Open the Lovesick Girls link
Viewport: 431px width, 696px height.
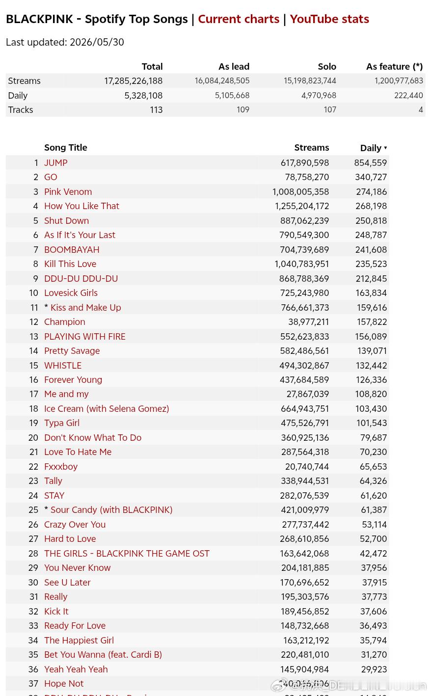71,293
